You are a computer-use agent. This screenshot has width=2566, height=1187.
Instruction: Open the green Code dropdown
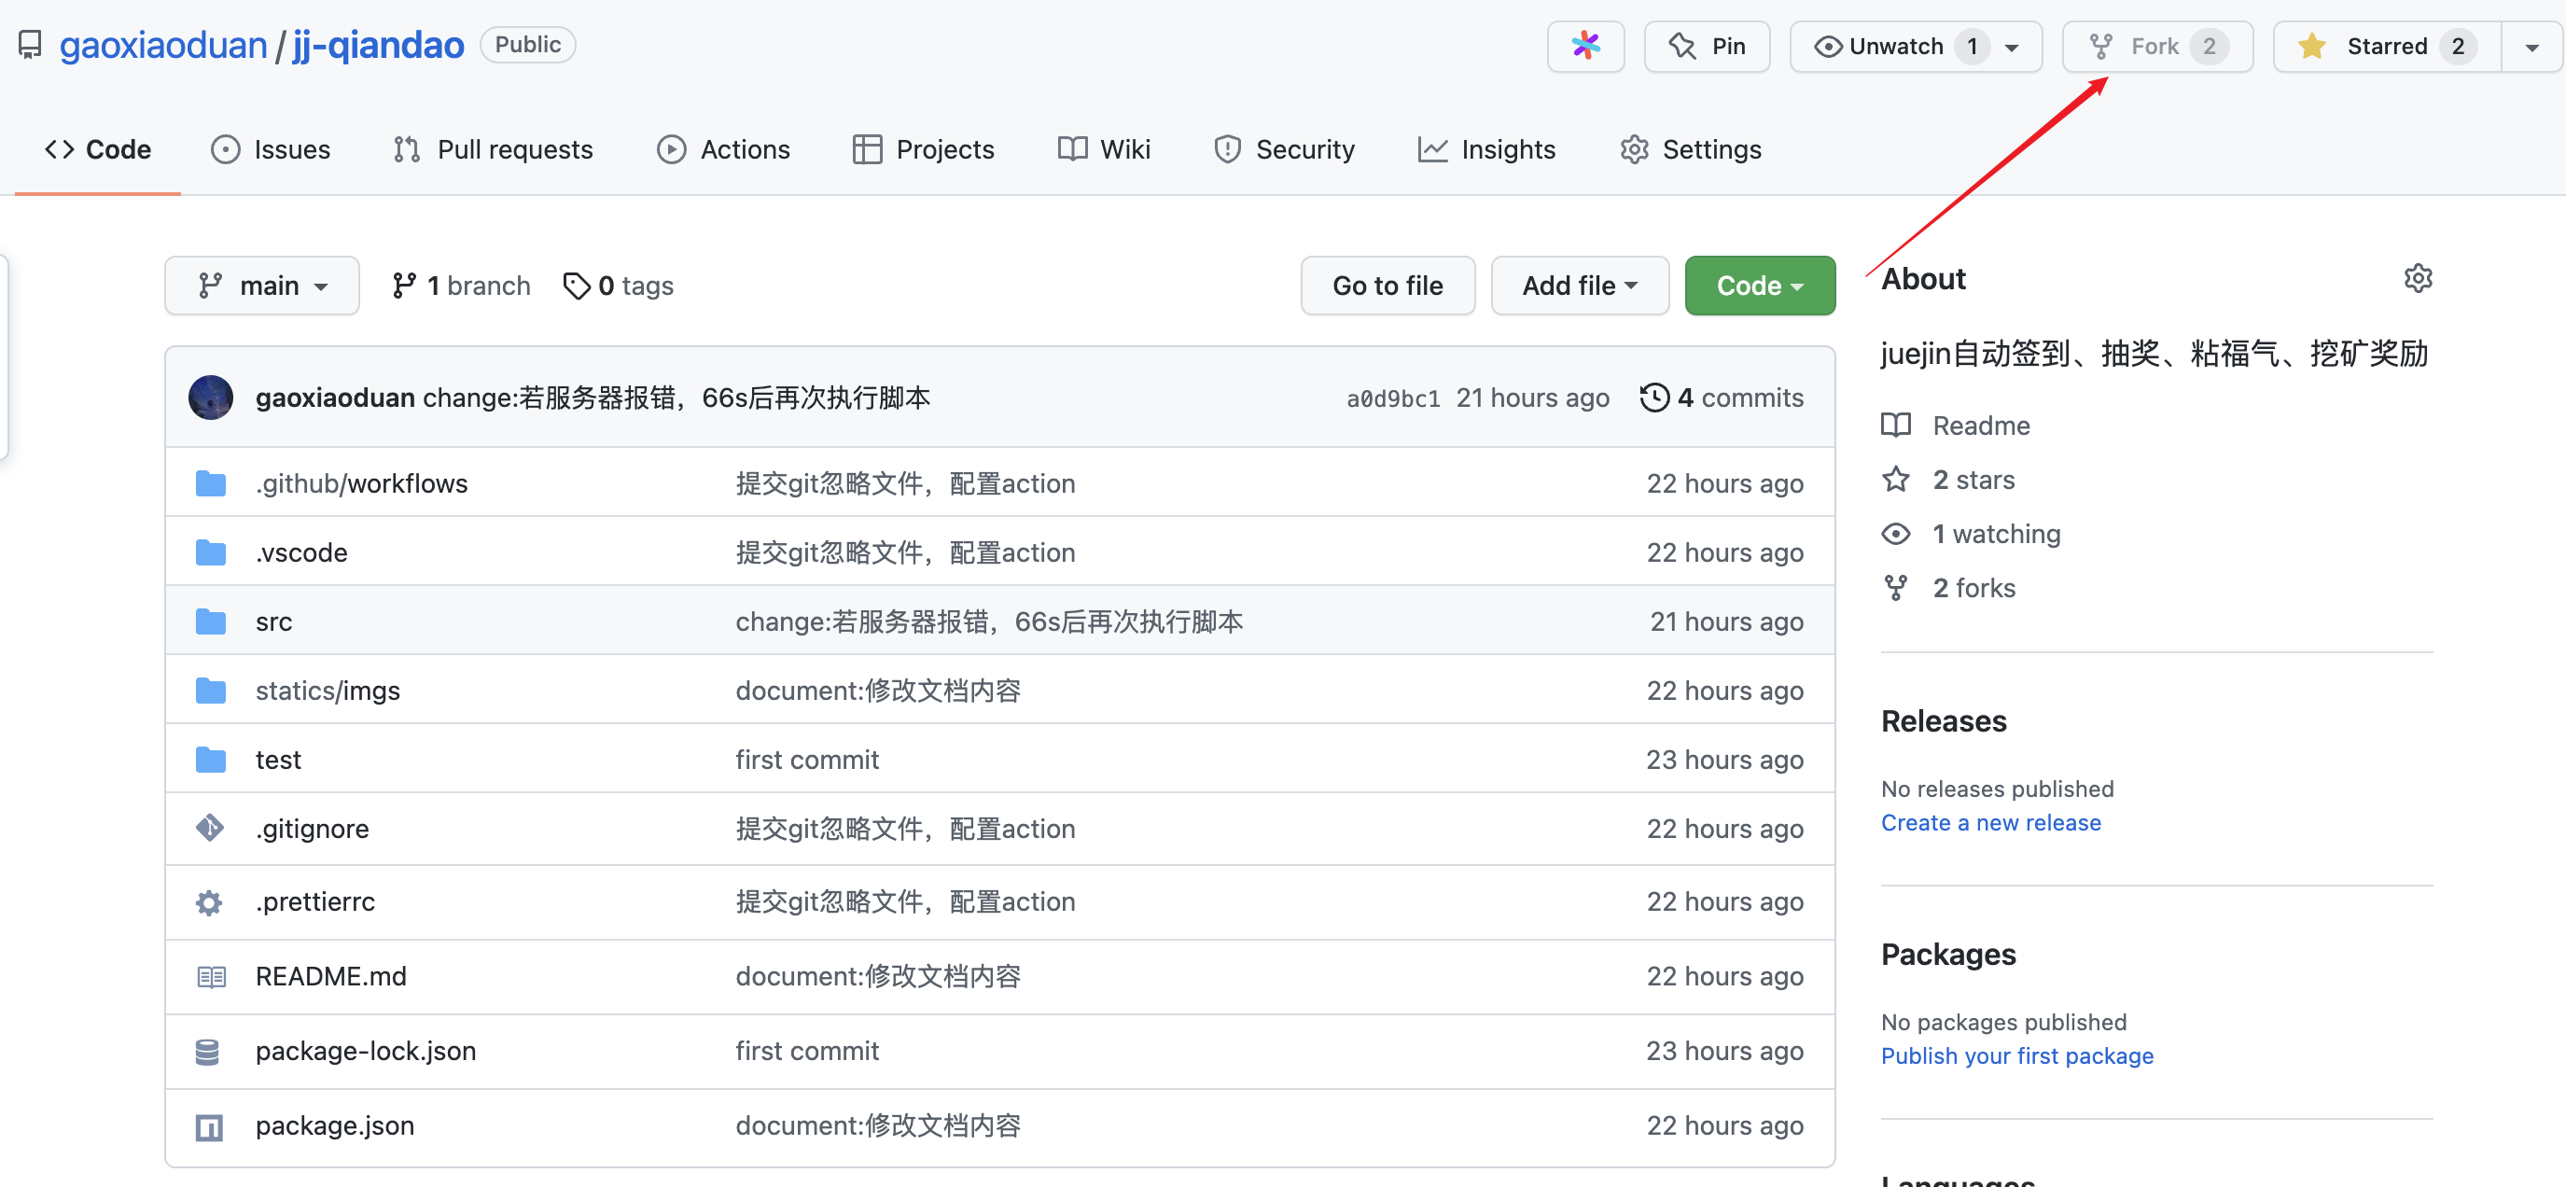click(1759, 286)
